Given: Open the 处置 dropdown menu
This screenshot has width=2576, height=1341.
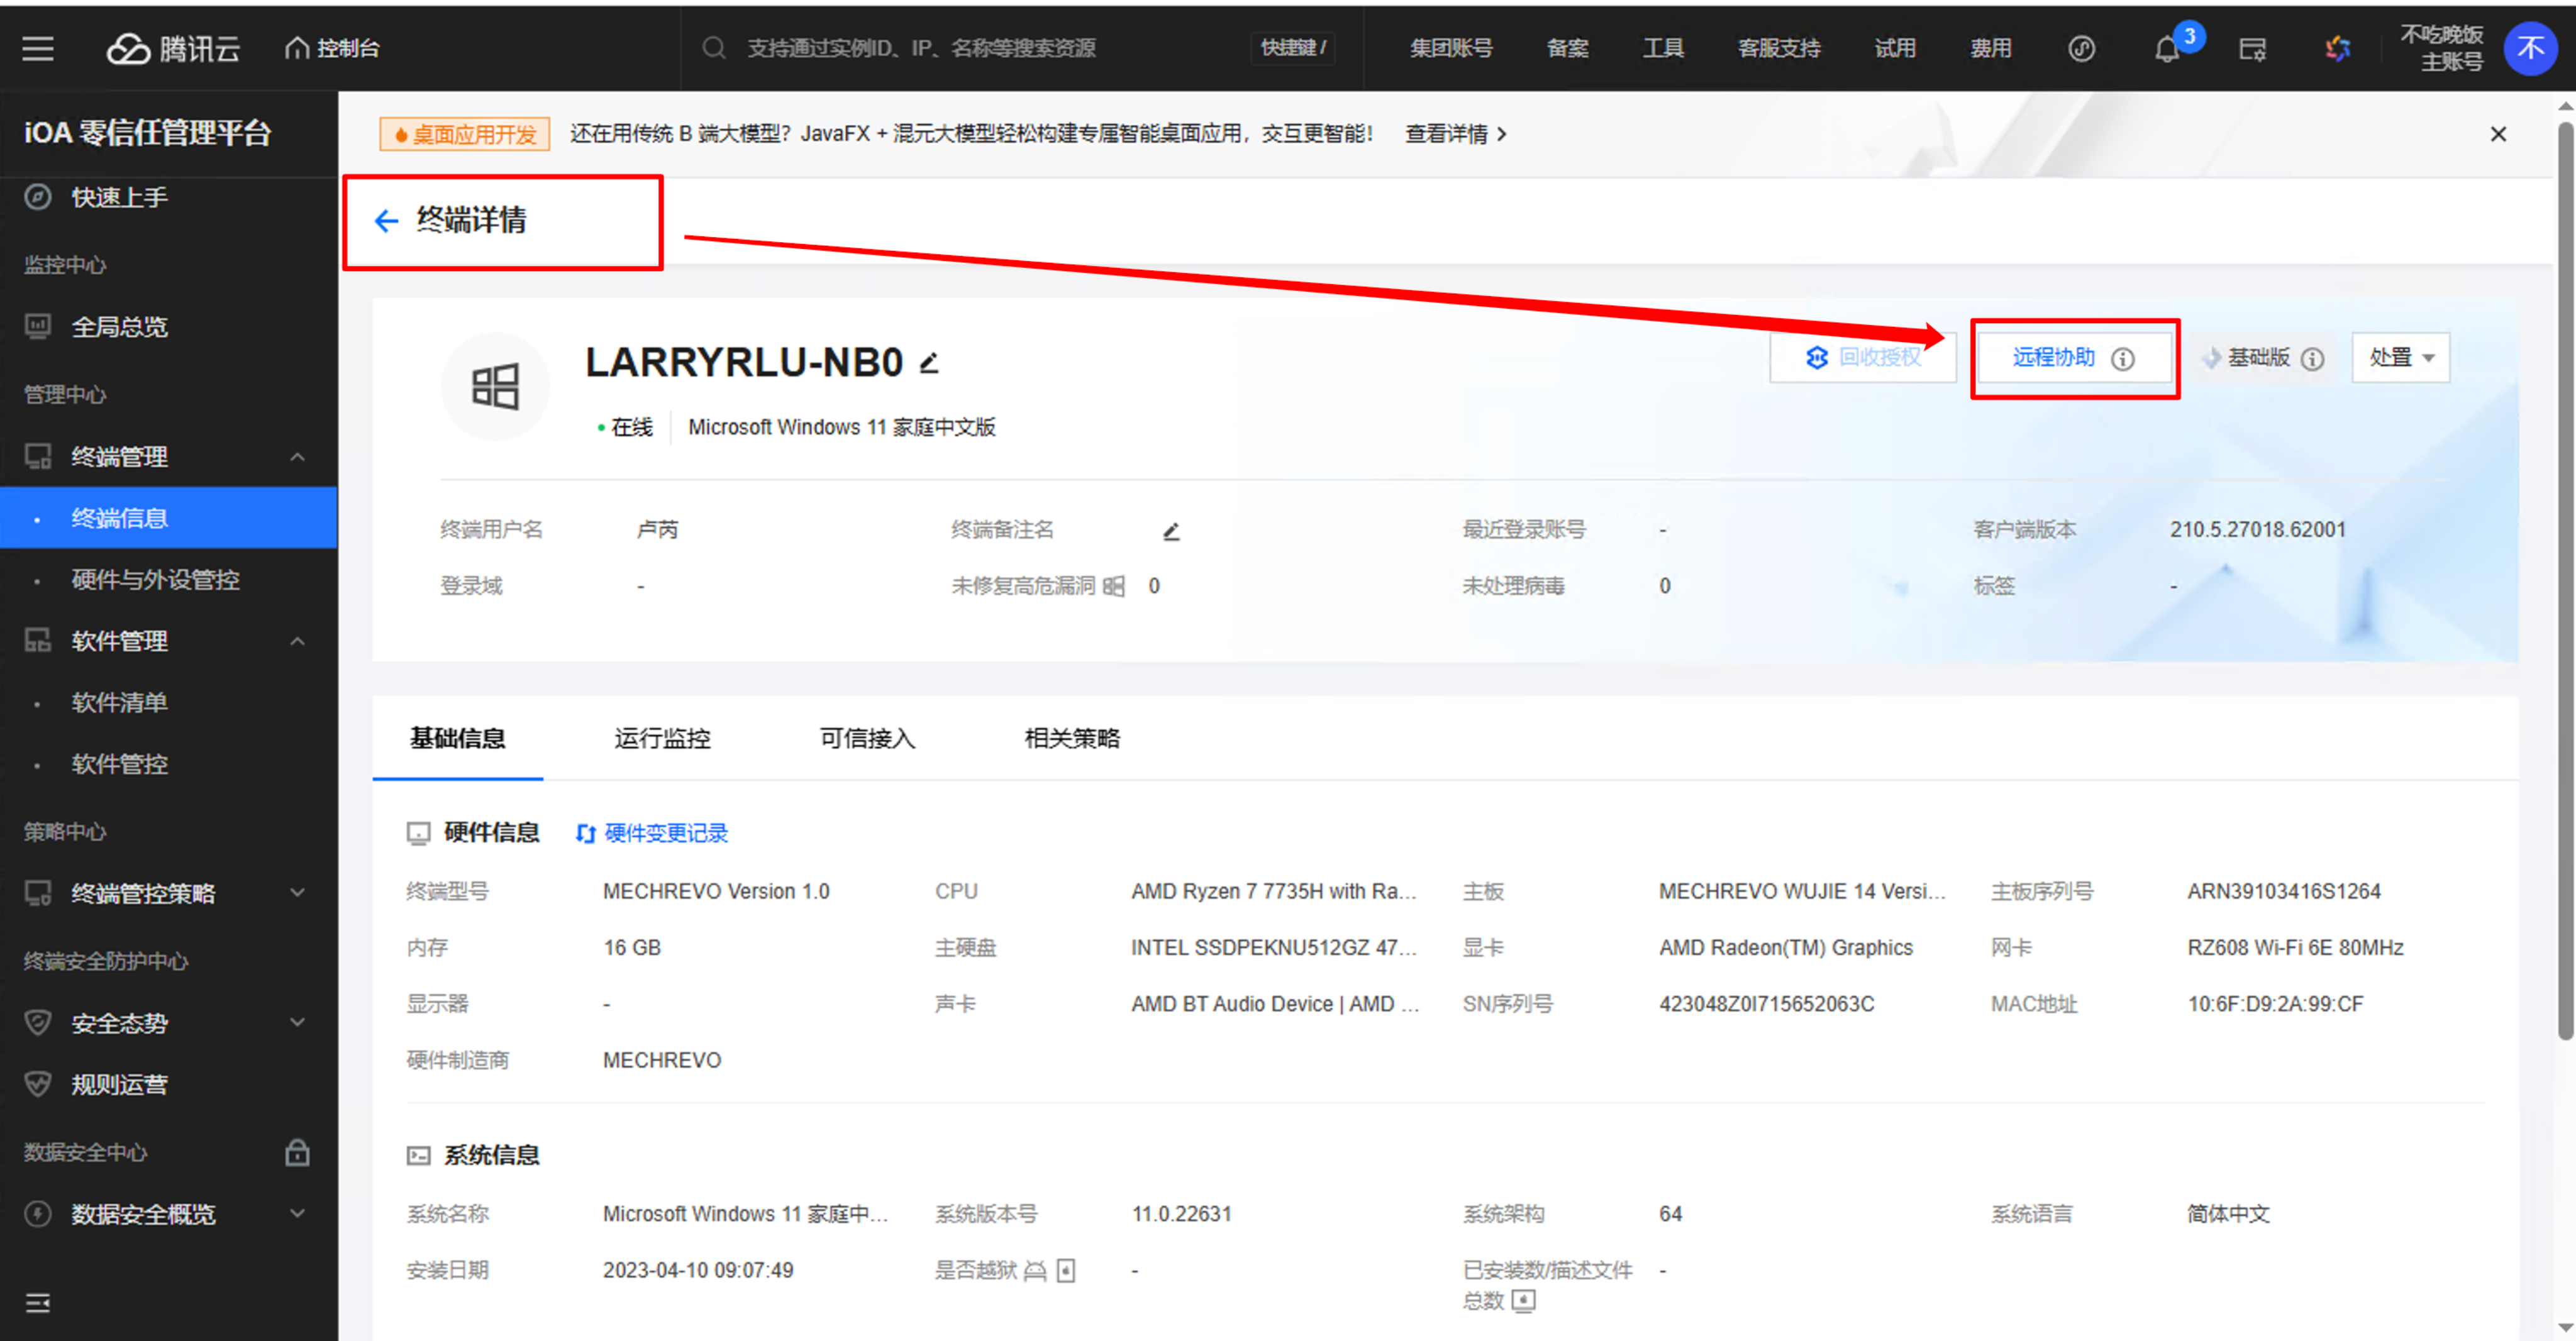Looking at the screenshot, I should 2400,358.
